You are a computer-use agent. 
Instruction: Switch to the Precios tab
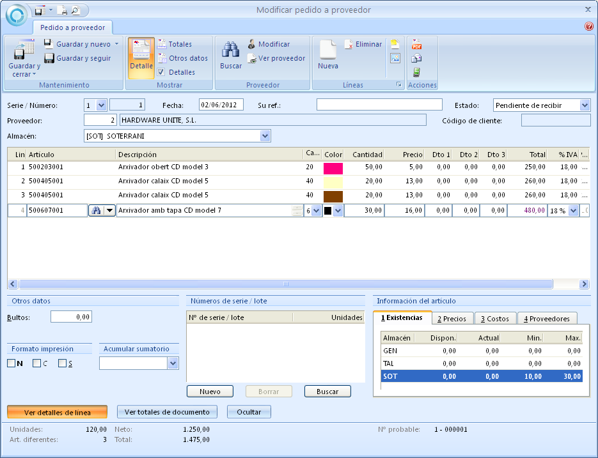tap(452, 318)
